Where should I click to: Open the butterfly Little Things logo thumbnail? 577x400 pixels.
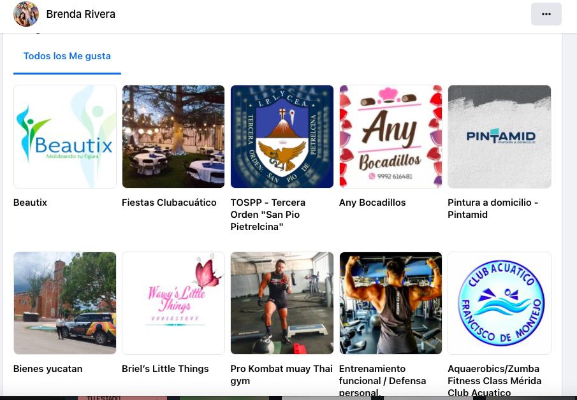[173, 303]
